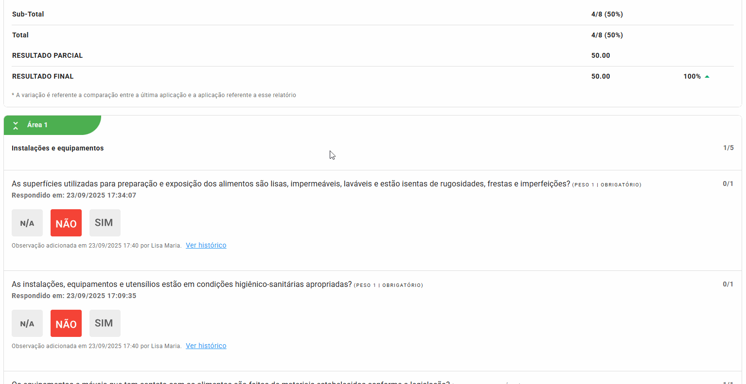
Task: Click the Sub-Total value 4/8 (50%)
Action: (x=607, y=14)
